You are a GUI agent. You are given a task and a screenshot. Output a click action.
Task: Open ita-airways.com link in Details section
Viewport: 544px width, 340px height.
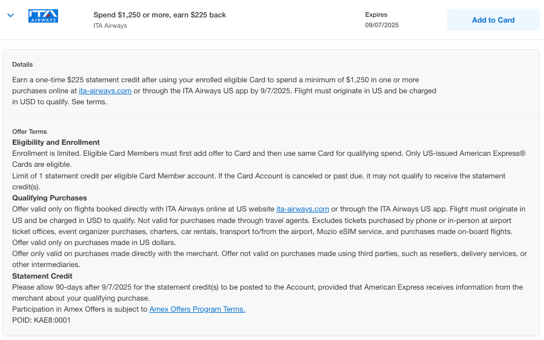coord(105,91)
